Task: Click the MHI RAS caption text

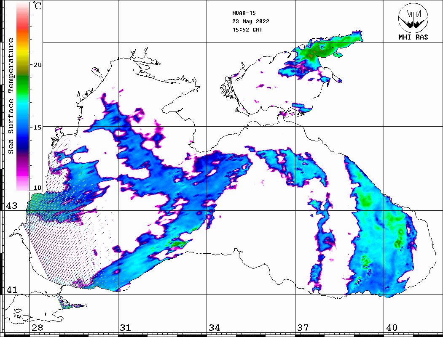Action: point(413,37)
